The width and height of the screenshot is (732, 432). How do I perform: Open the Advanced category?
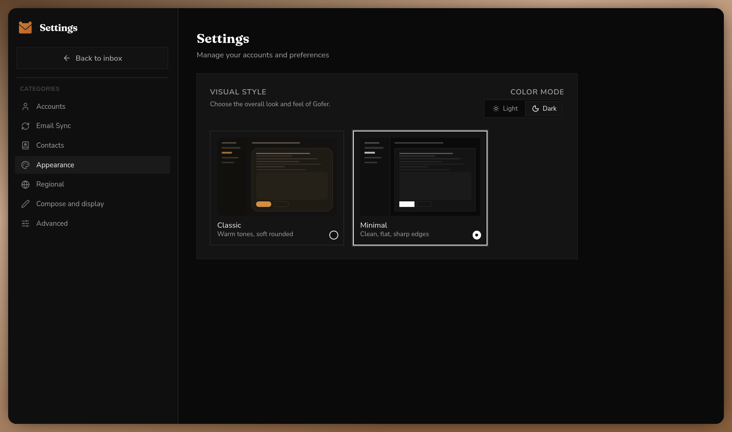click(x=93, y=224)
